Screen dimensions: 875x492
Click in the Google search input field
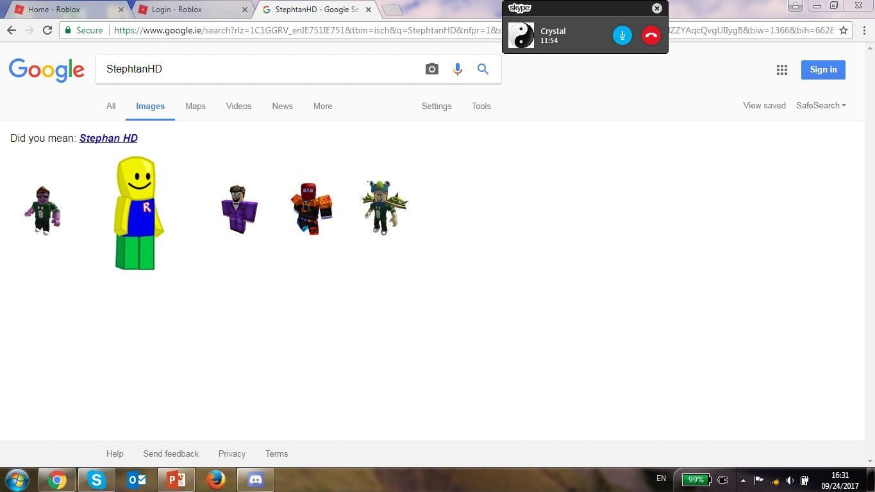pos(256,69)
